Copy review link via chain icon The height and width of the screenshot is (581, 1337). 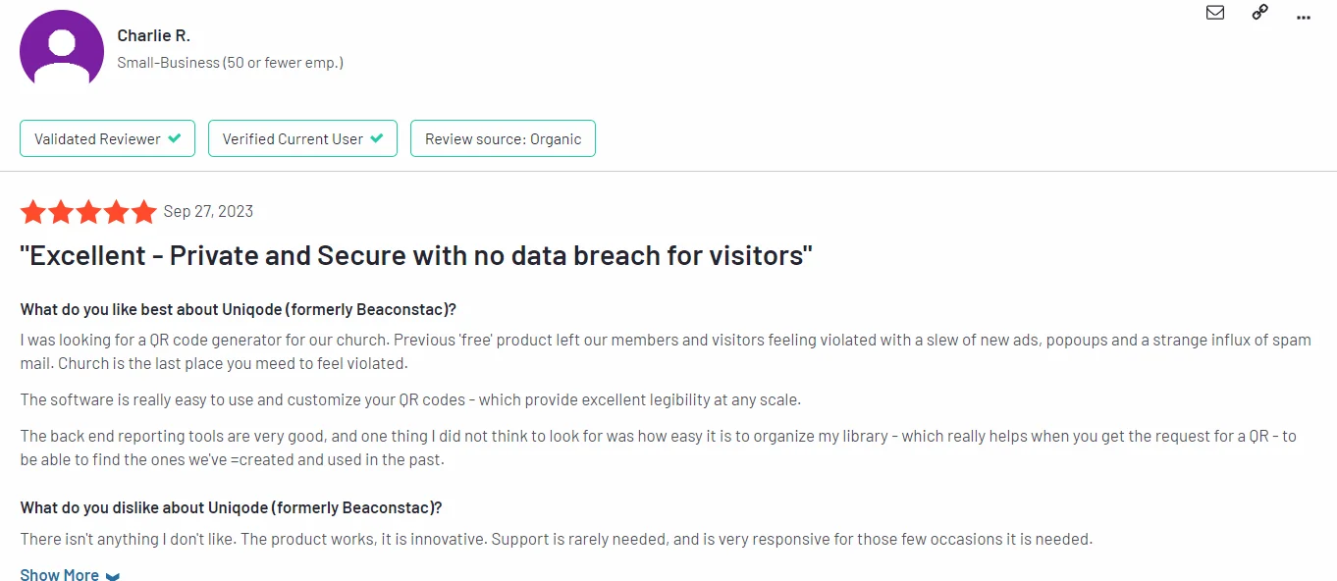click(x=1259, y=13)
